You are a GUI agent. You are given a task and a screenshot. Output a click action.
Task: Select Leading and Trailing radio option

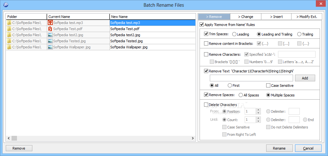pos(259,34)
